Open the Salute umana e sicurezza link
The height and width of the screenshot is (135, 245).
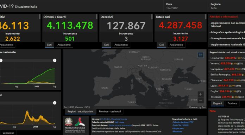pos(120,125)
